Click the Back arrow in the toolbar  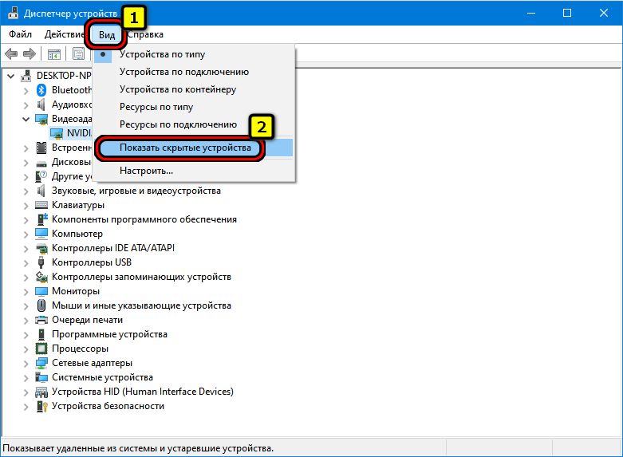click(x=11, y=54)
